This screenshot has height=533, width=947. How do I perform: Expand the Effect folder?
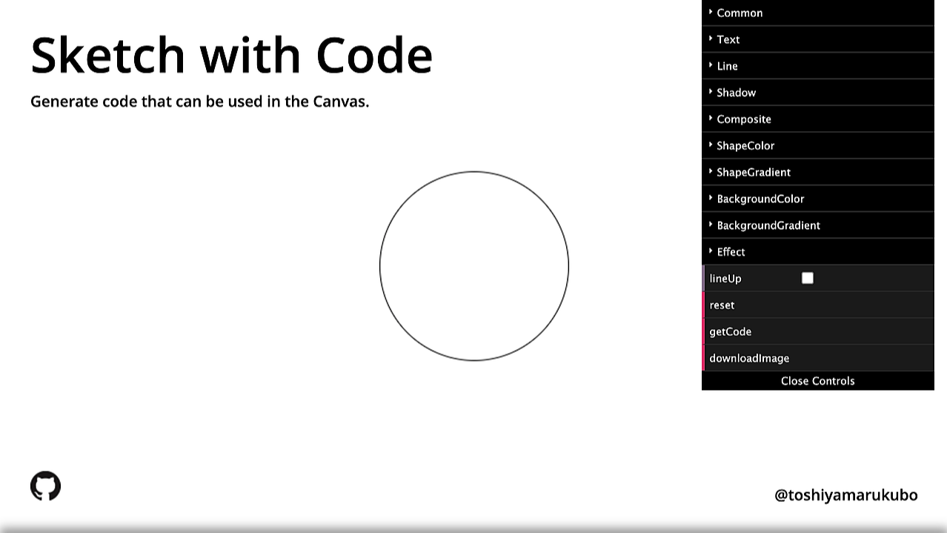(x=731, y=251)
